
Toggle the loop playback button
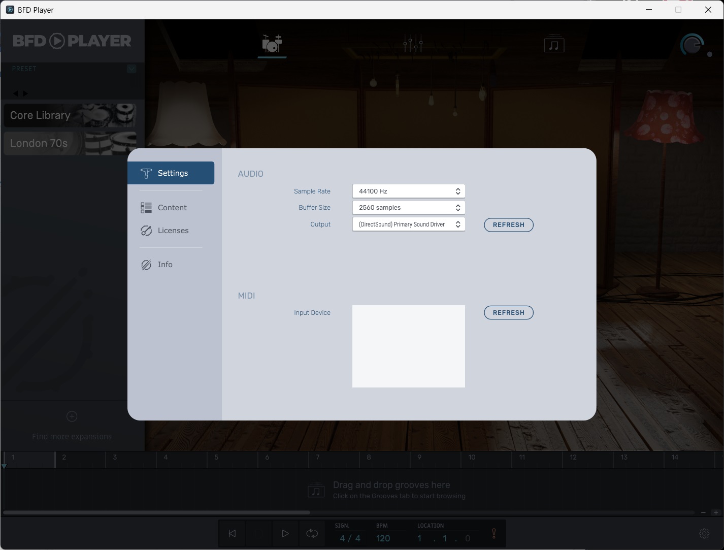(x=312, y=533)
